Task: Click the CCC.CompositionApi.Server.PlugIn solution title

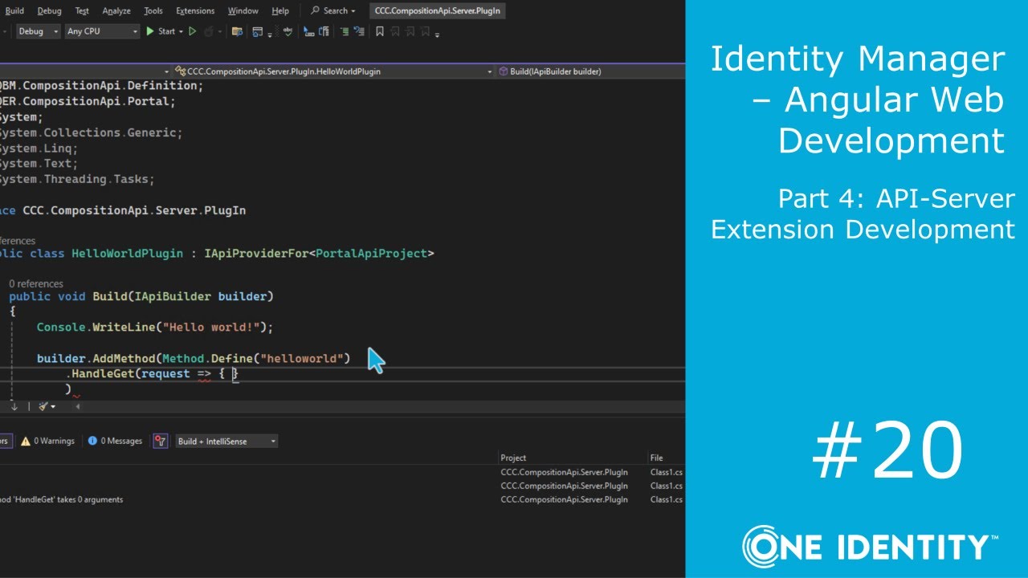Action: (438, 10)
